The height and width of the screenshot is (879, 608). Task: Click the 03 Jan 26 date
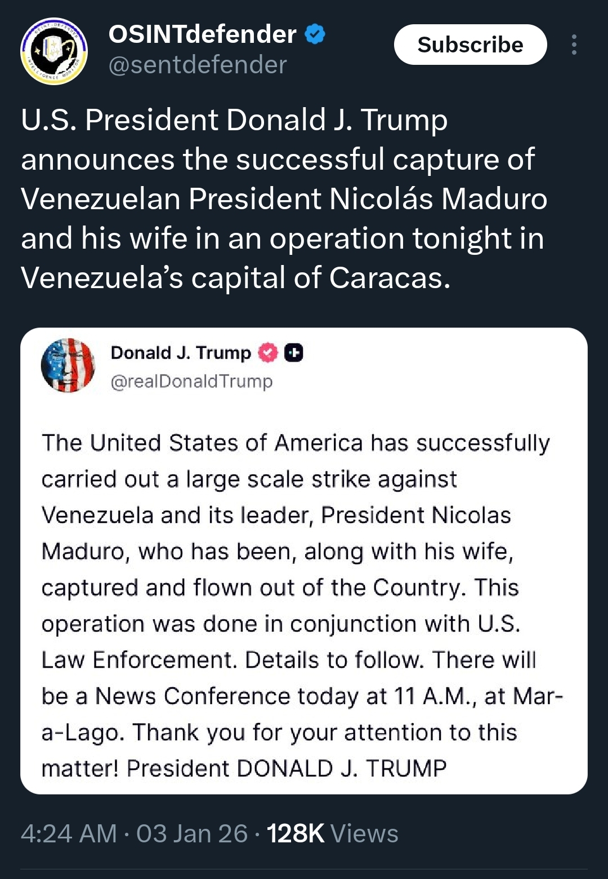click(192, 833)
